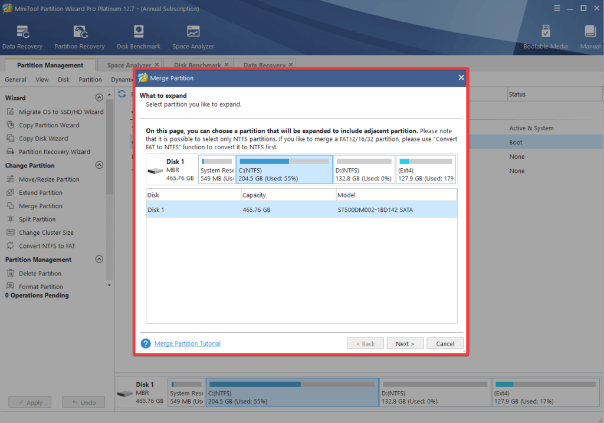Viewport: 604px width, 423px height.
Task: Open the View menu
Action: 42,80
